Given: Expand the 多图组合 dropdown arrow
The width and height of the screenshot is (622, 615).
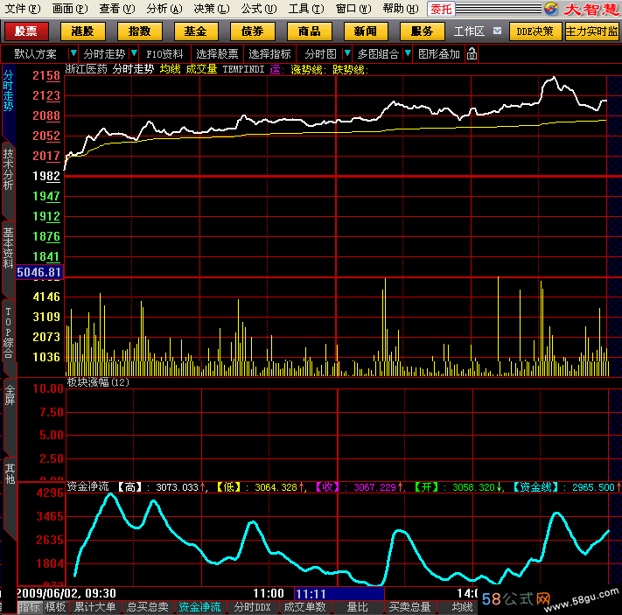Looking at the screenshot, I should coord(407,54).
